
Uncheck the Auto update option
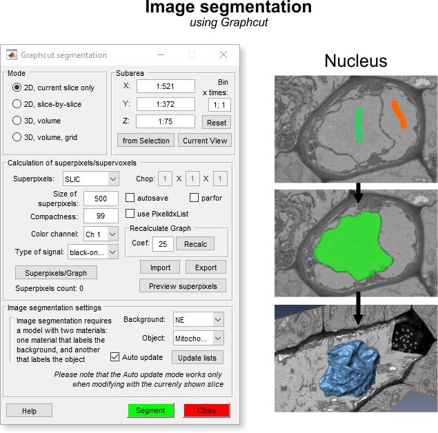click(116, 357)
